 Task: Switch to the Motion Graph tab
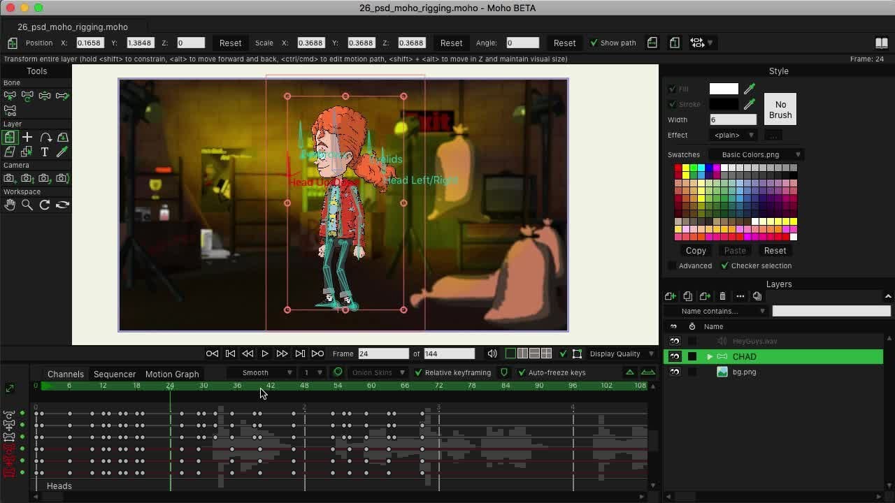[x=172, y=374]
